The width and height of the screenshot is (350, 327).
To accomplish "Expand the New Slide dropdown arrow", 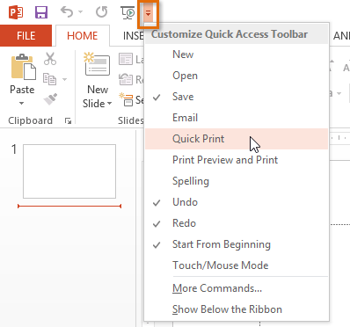I will (110, 104).
